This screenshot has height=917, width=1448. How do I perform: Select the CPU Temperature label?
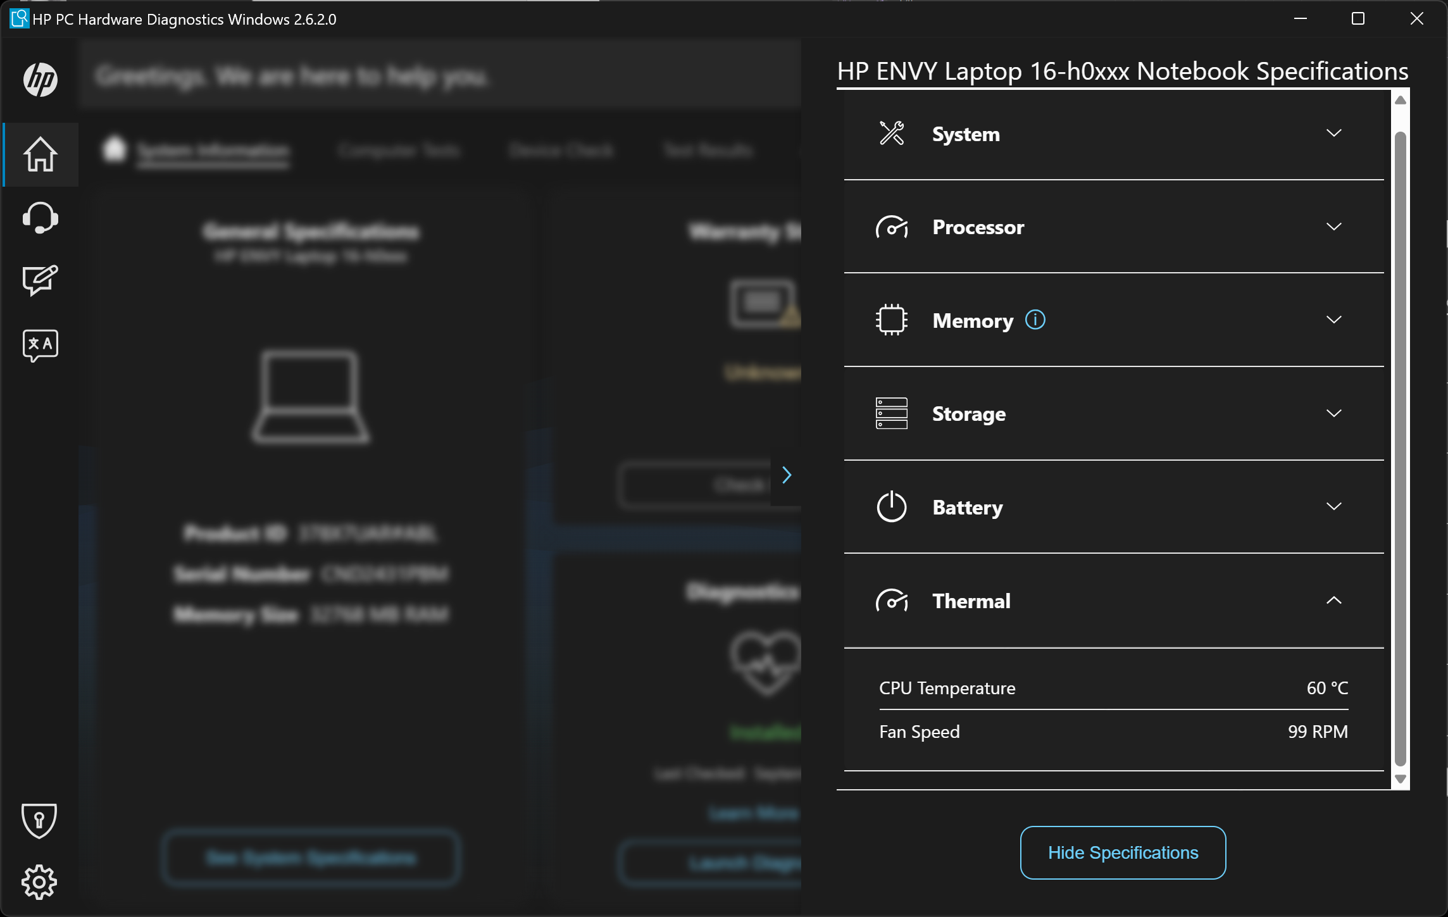click(947, 688)
